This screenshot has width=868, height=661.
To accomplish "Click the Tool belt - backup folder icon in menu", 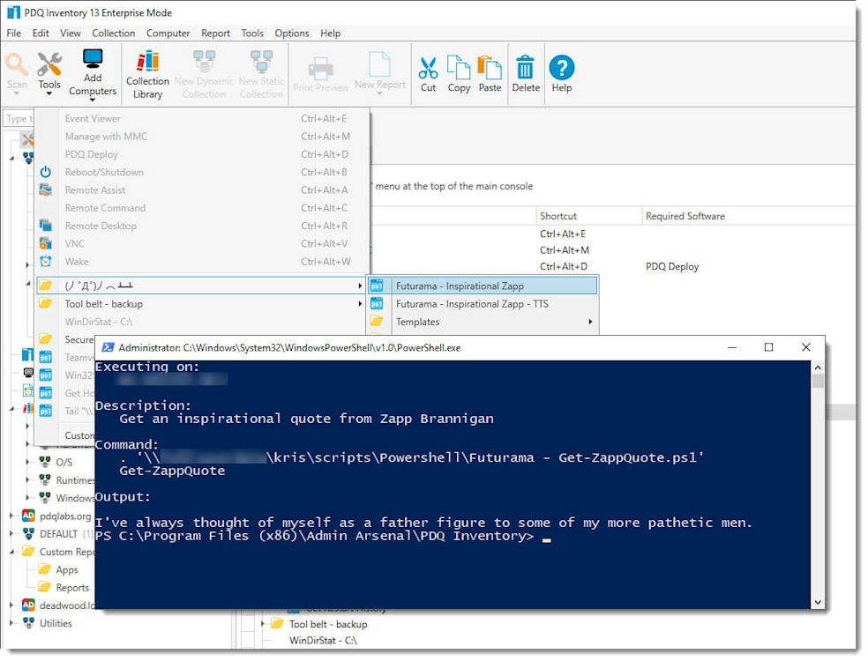I will click(x=45, y=304).
